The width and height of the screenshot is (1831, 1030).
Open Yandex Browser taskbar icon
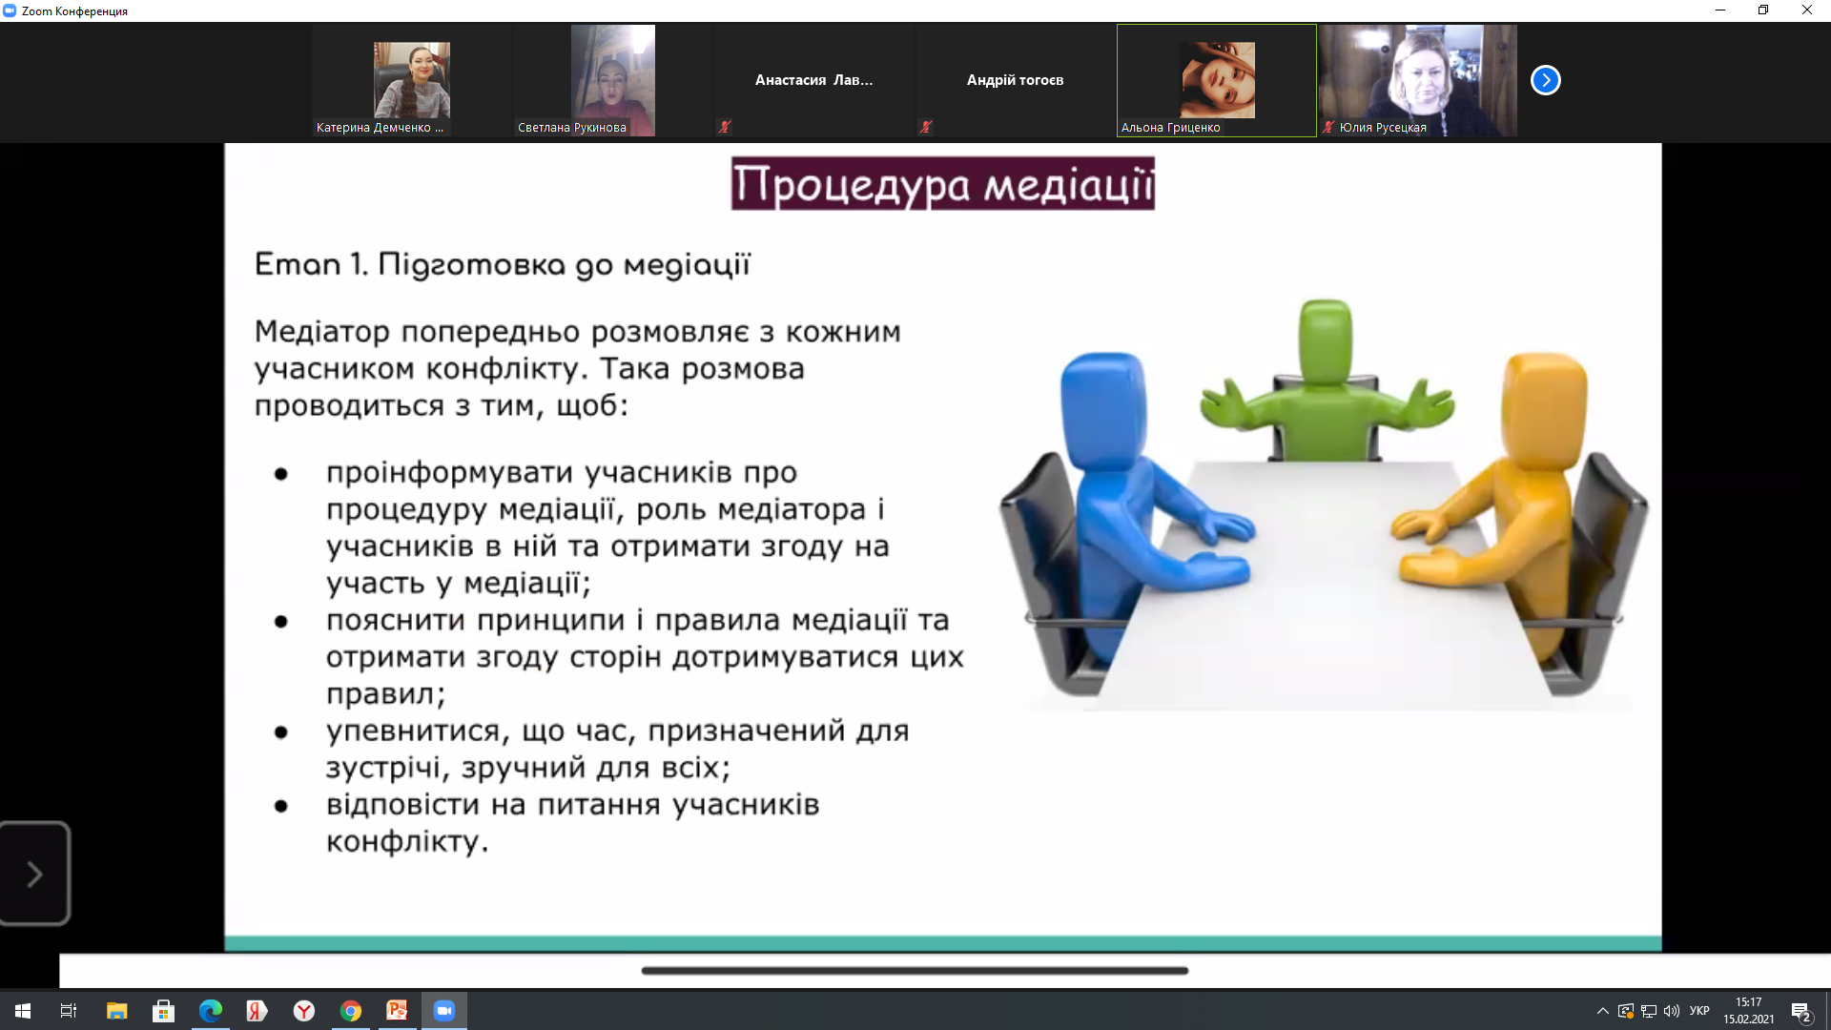pos(304,1011)
